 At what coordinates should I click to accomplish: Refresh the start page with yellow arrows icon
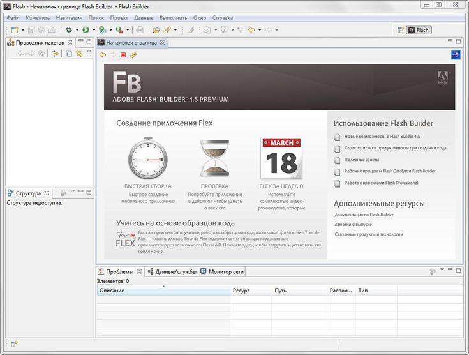[x=133, y=55]
